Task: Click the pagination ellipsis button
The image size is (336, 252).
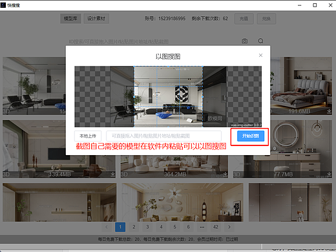Action: 202,227
